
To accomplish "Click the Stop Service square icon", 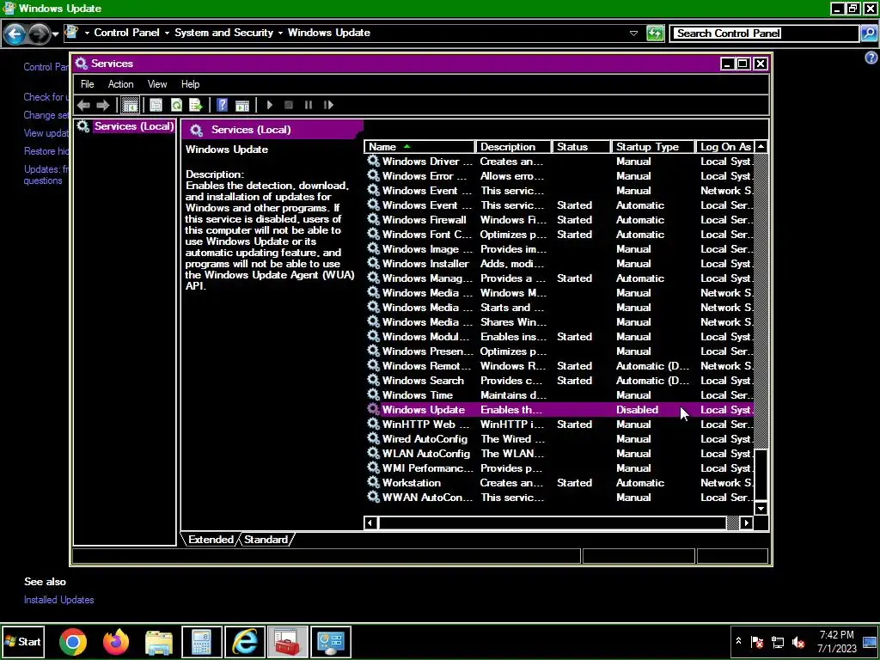I will point(289,105).
